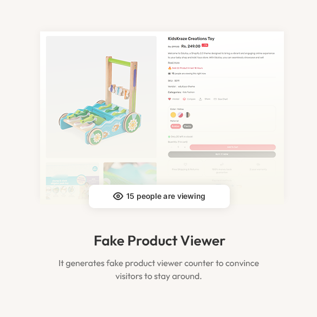Click the Share upload icon
Image resolution: width=317 pixels, height=317 pixels.
(x=200, y=99)
